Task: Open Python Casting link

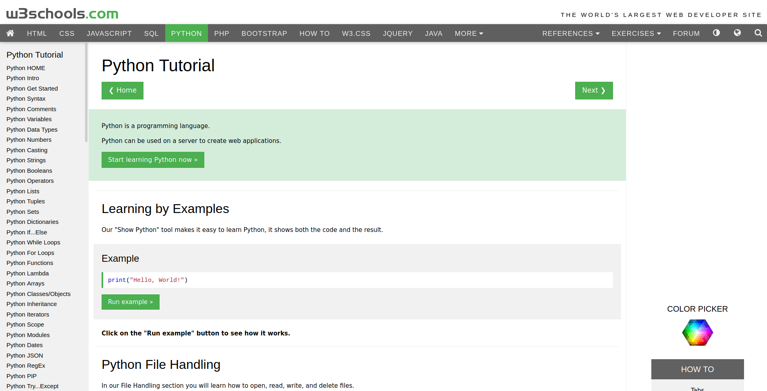Action: pos(27,150)
